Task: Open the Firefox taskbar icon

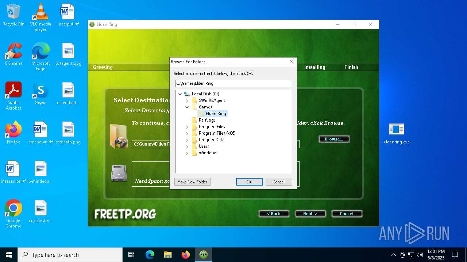Action: pyautogui.click(x=186, y=255)
